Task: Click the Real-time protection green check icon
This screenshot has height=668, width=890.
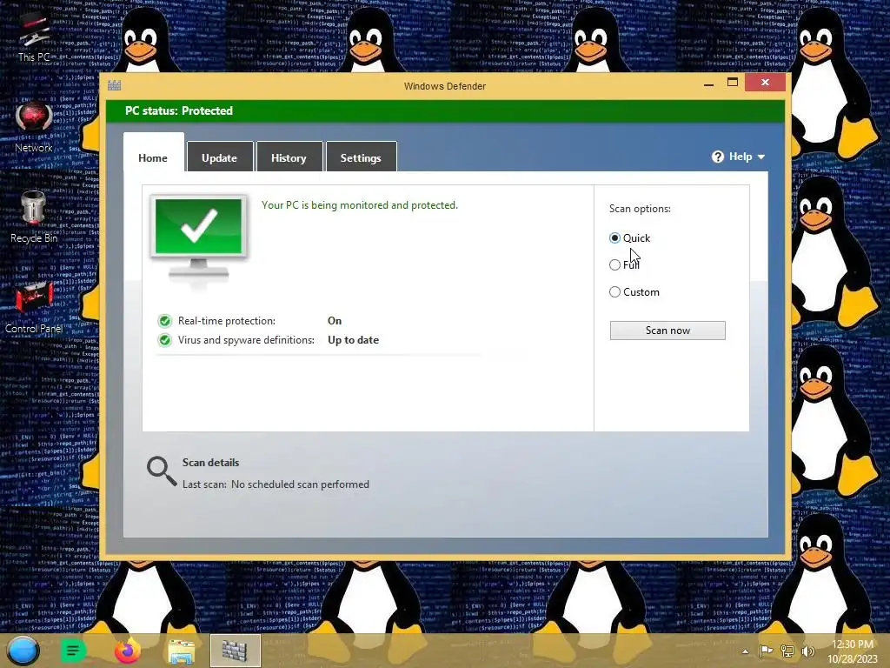Action: coord(164,321)
